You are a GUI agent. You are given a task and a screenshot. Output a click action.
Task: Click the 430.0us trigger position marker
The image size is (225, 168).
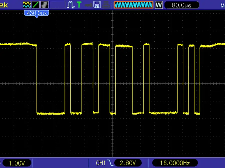36,14
